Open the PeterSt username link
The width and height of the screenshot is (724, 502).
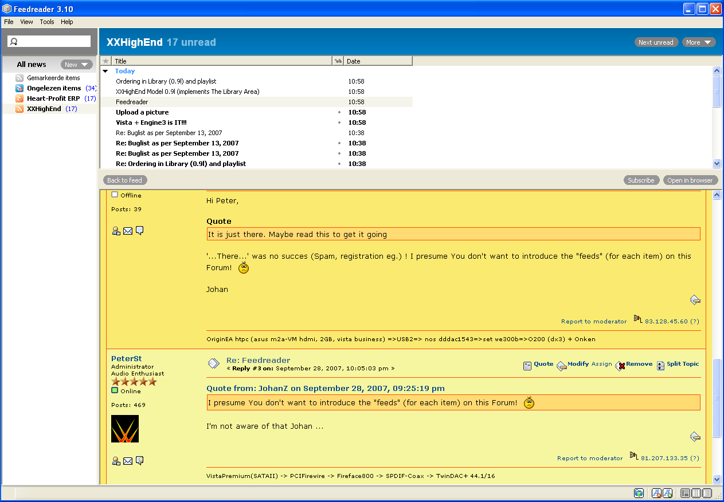tap(127, 359)
